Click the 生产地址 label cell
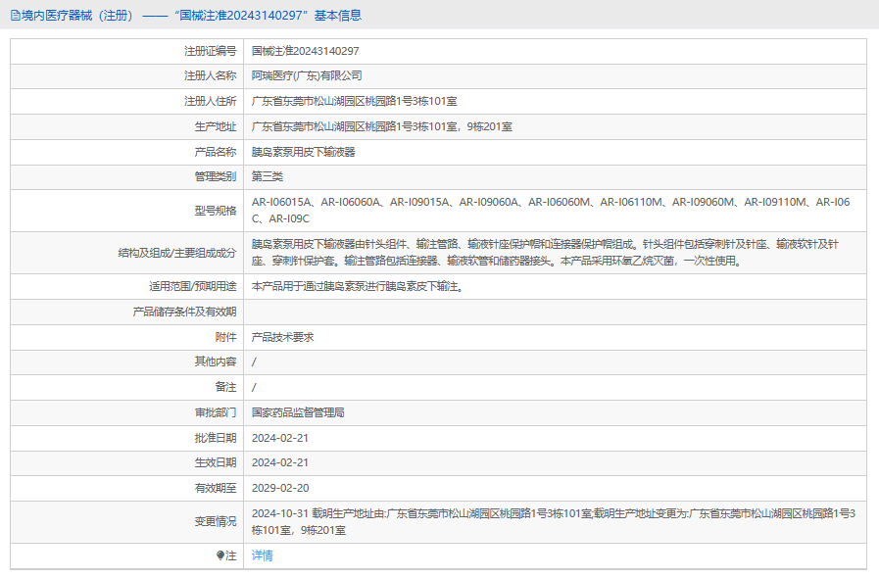 (126, 126)
